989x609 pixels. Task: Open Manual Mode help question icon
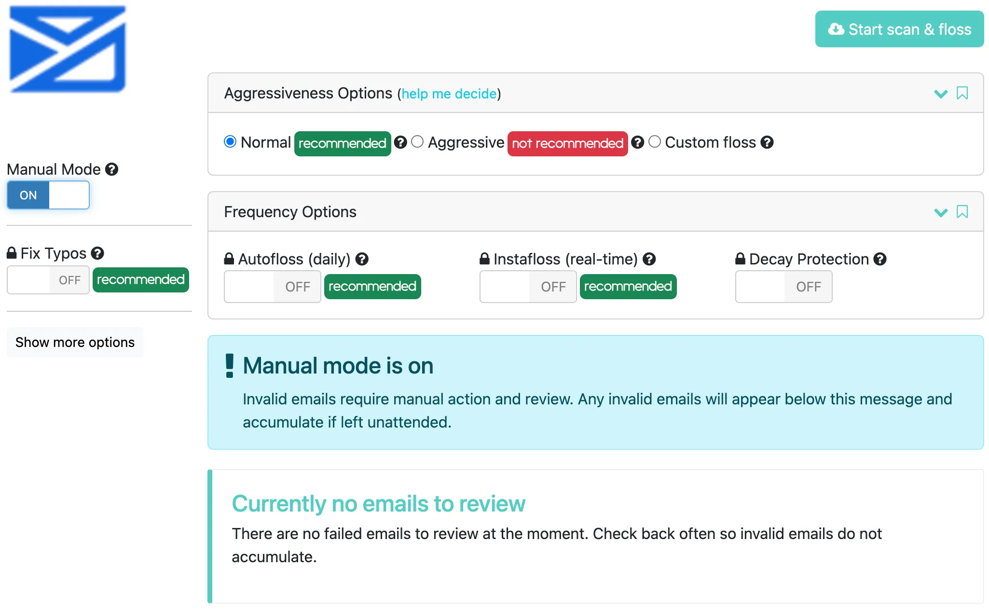111,169
